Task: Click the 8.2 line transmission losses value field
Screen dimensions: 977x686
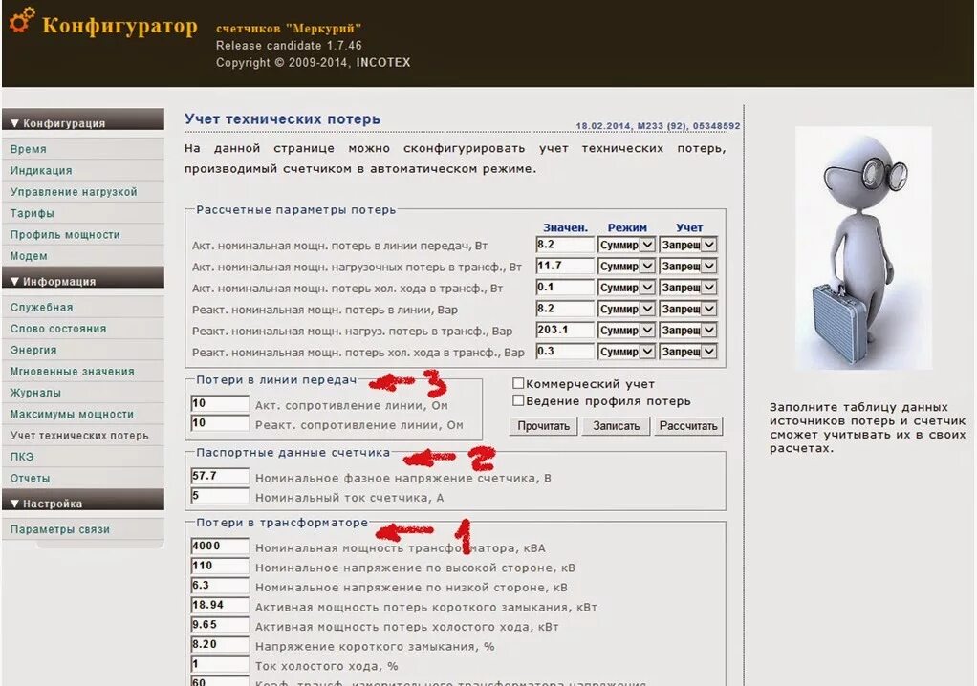Action: tap(565, 244)
